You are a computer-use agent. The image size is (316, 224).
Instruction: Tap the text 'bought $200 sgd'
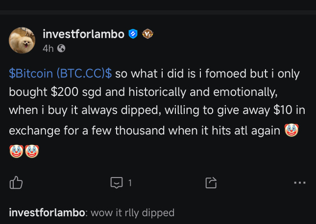[x=55, y=92]
